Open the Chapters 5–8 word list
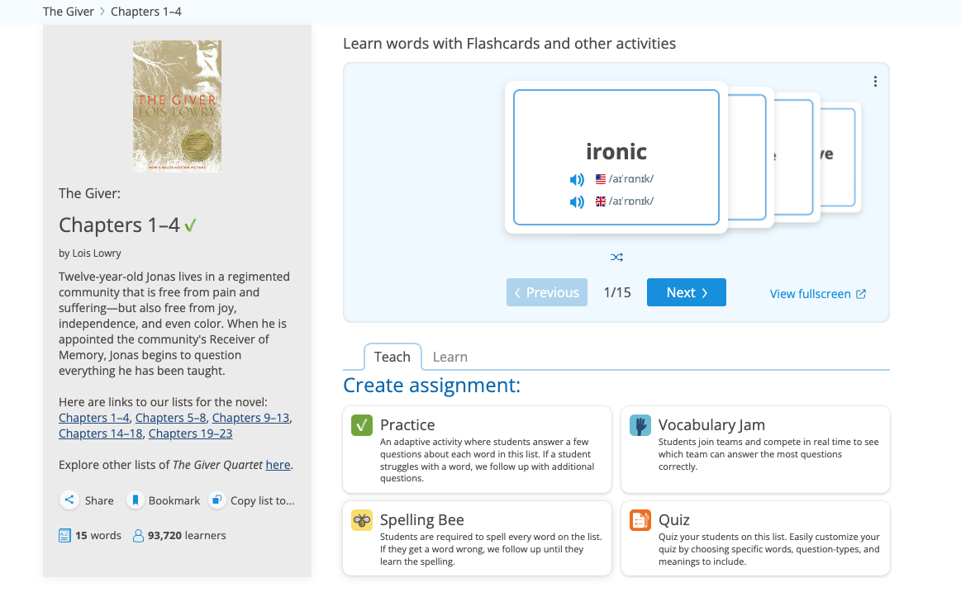This screenshot has width=961, height=611. click(170, 418)
